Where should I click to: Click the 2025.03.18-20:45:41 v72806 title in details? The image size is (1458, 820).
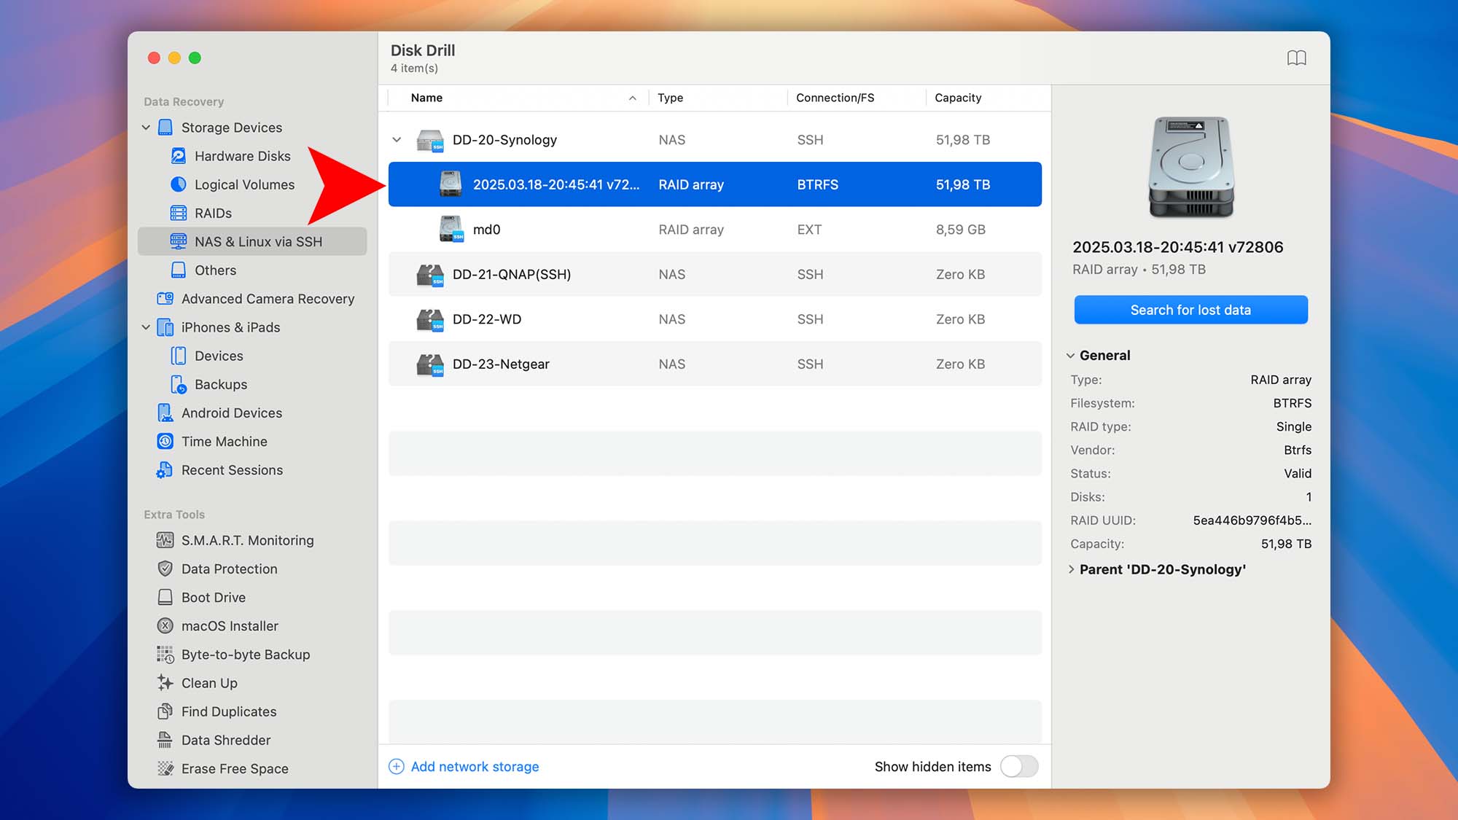pyautogui.click(x=1177, y=247)
